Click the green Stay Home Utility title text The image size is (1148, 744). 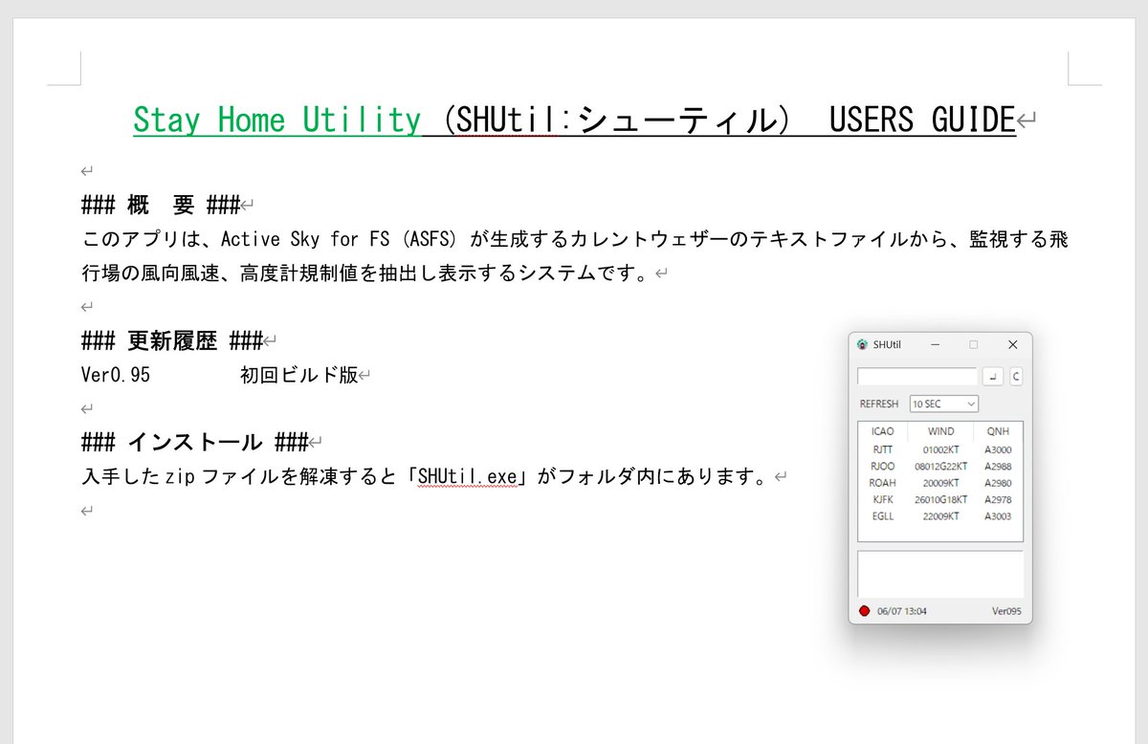(x=276, y=120)
